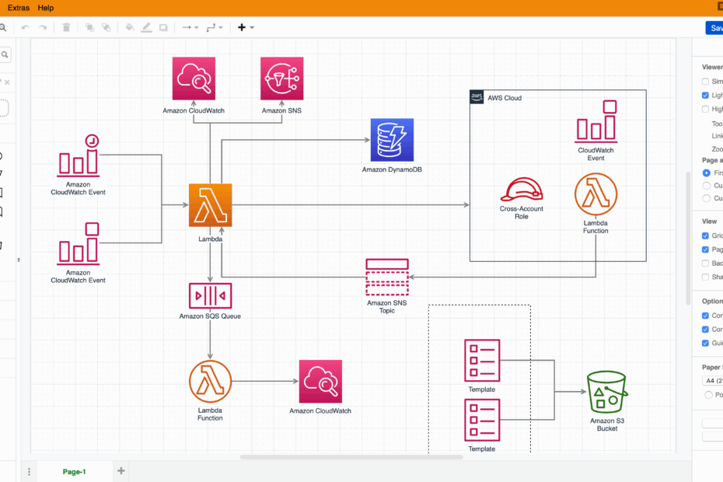Click the horizontal canvas scrollbar
This screenshot has width=723, height=482.
[351, 457]
